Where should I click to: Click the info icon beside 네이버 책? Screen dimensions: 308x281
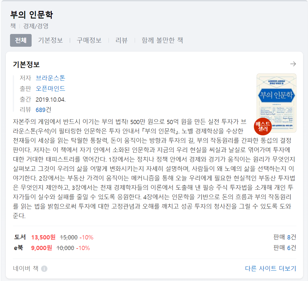(x=44, y=269)
